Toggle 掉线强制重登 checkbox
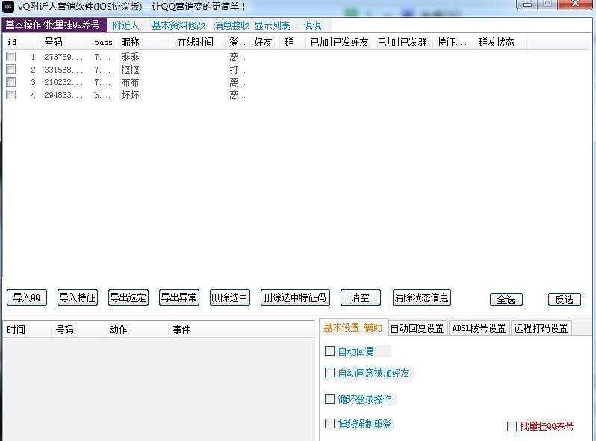Screen dimensions: 596x441 coord(329,424)
